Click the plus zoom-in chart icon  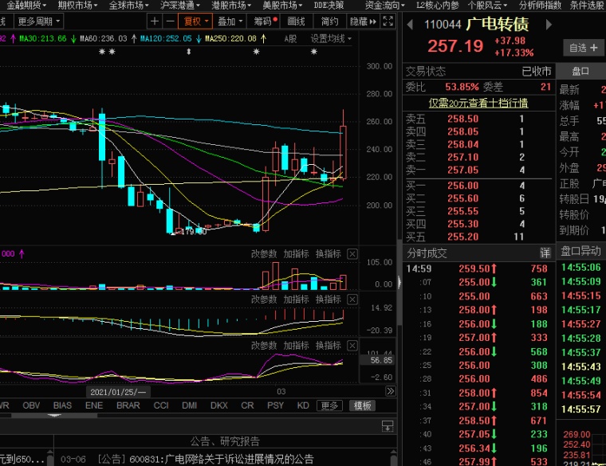click(155, 22)
